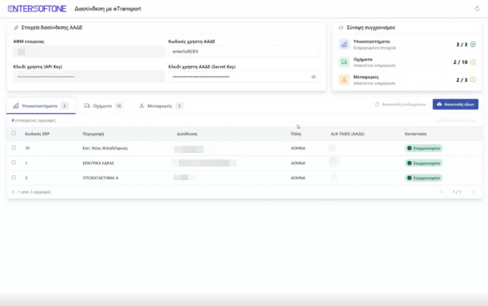The image size is (488, 306).
Task: Click the ENTERSOFTONE logo
Action: click(37, 9)
